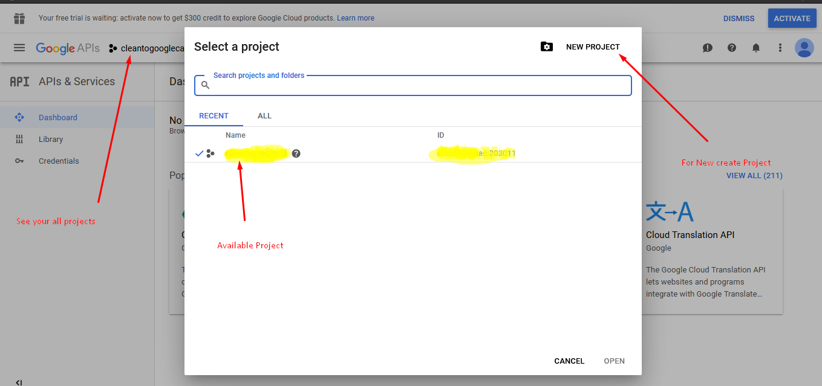
Task: Click the VIEW ALL (211) link
Action: pyautogui.click(x=754, y=176)
